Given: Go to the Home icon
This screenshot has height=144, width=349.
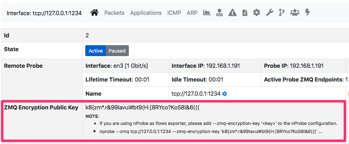Looking at the screenshot, I should (95, 13).
